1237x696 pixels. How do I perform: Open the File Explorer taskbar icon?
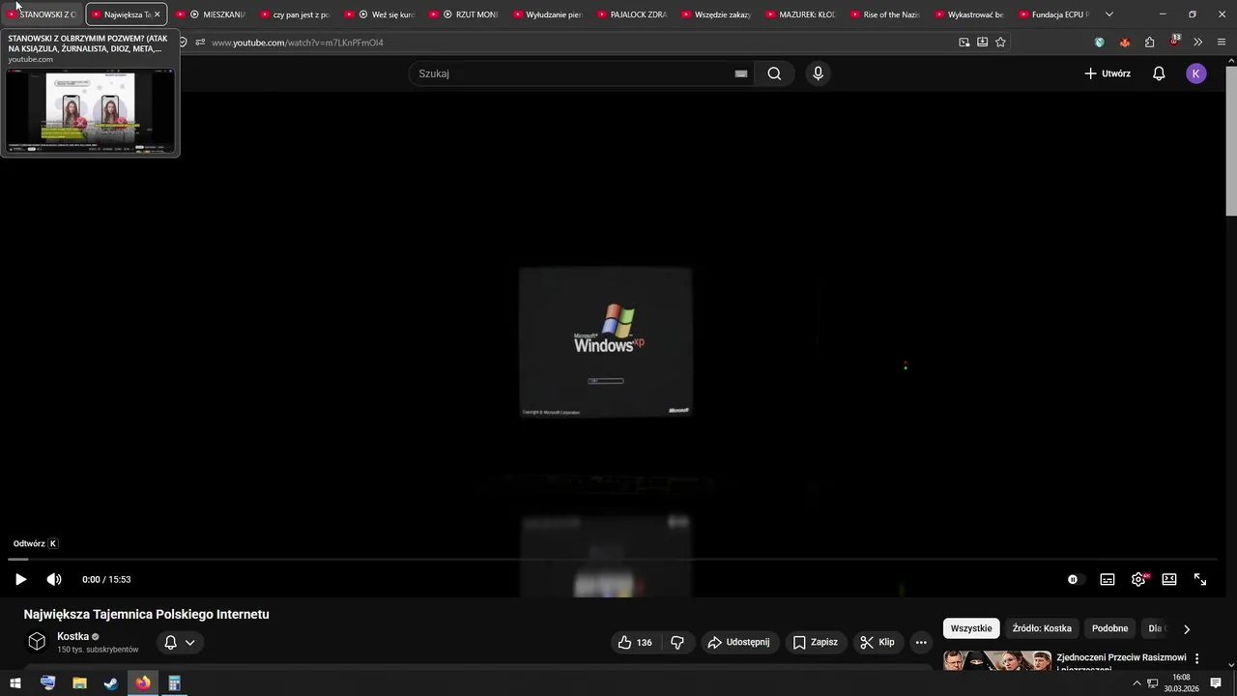click(79, 683)
